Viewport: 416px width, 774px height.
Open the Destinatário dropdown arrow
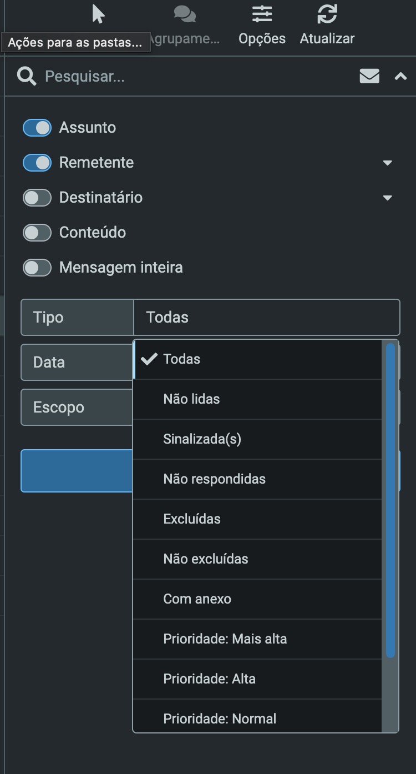click(387, 198)
